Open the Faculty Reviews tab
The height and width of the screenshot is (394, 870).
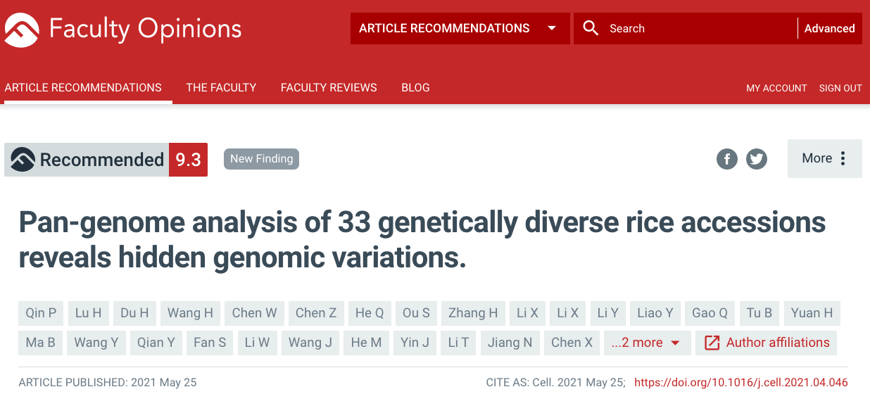(x=329, y=88)
